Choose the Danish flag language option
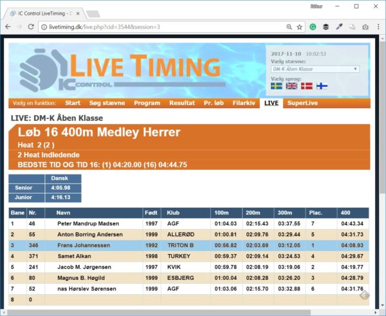Image resolution: width=386 pixels, height=316 pixels. [307, 86]
